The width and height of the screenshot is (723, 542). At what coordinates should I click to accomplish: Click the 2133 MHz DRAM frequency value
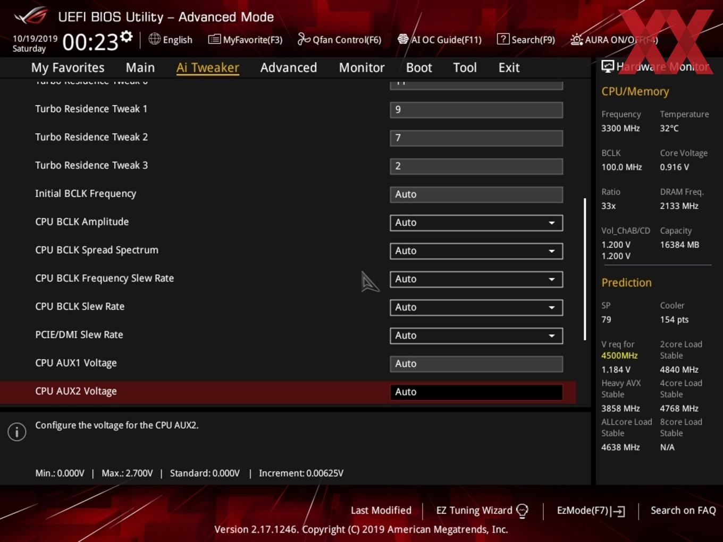point(679,206)
